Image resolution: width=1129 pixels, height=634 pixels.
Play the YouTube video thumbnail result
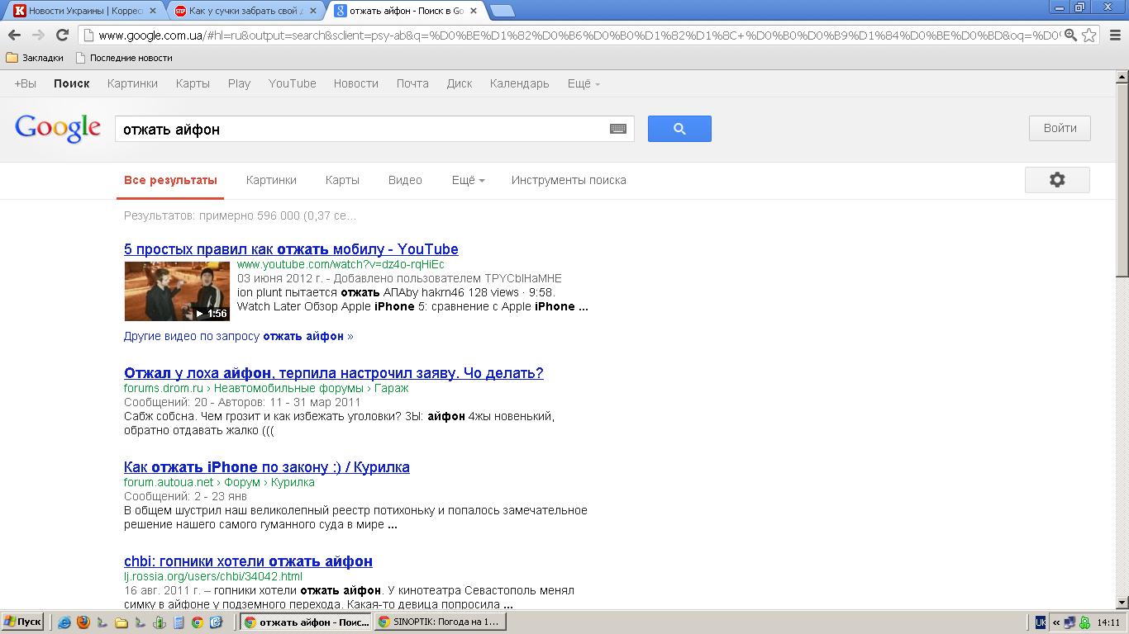[x=177, y=291]
